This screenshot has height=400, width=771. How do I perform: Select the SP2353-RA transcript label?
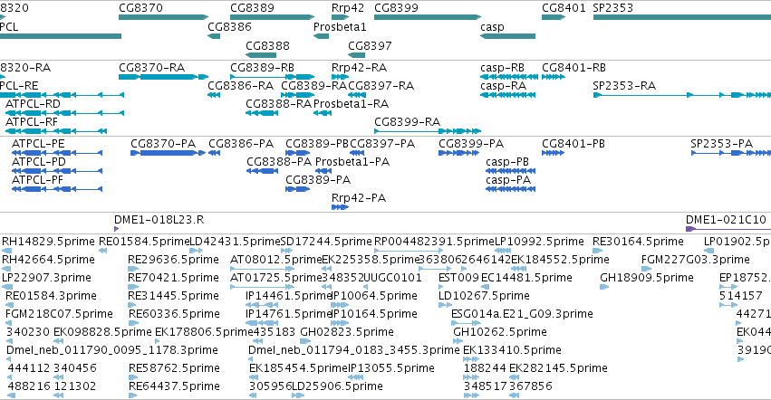pos(624,85)
